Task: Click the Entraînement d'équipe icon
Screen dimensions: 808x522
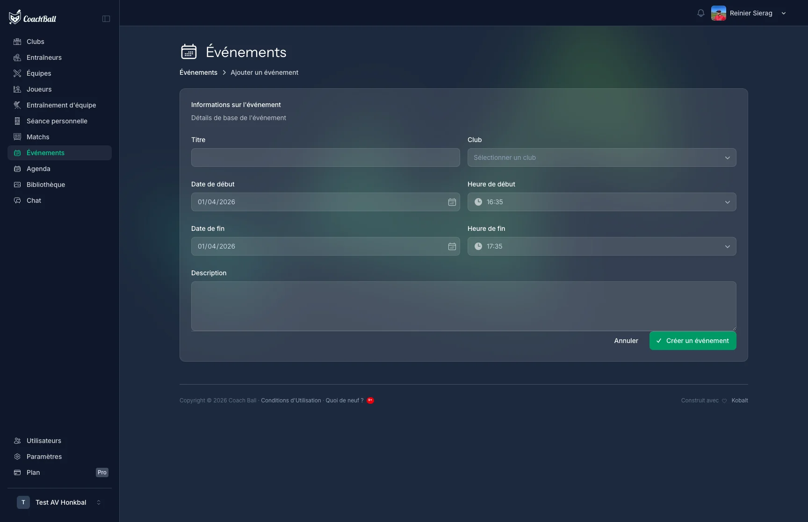Action: (17, 105)
